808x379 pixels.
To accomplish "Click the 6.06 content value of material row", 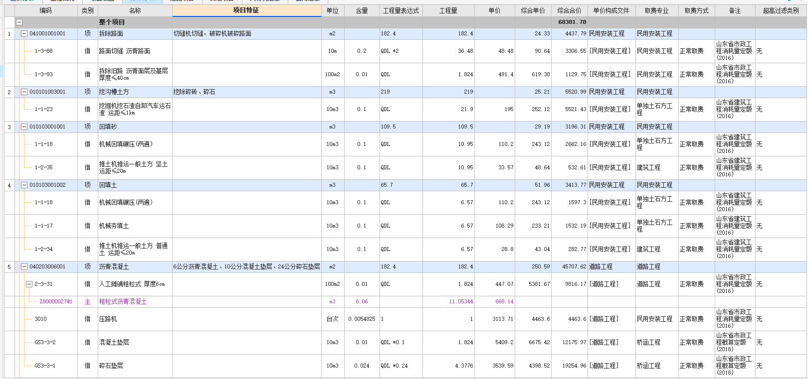I will click(x=362, y=301).
